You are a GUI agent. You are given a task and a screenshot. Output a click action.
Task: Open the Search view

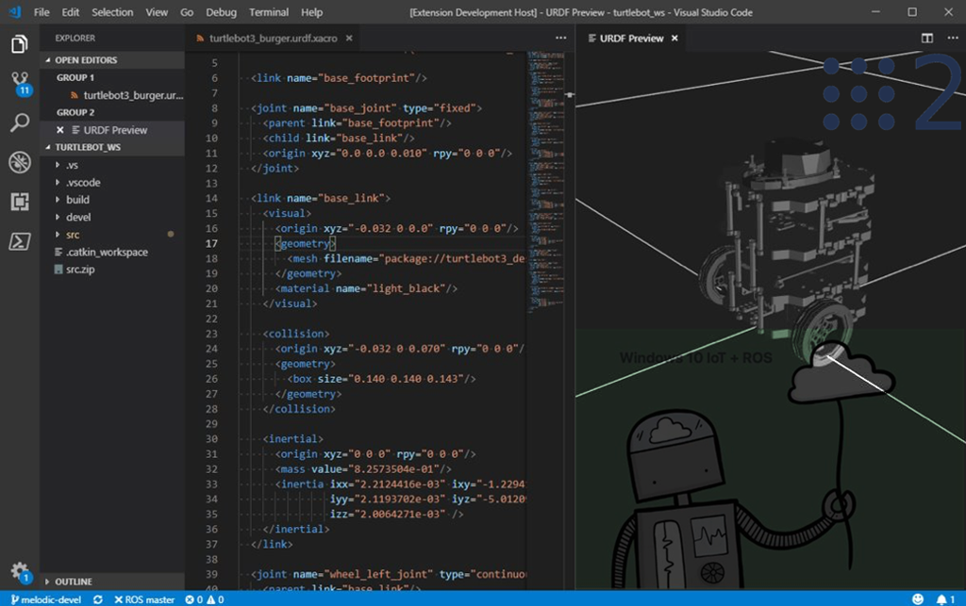pos(20,123)
